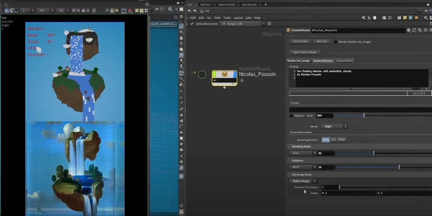432x216 pixels.
Task: Open the Server dropdown
Action: click(334, 126)
